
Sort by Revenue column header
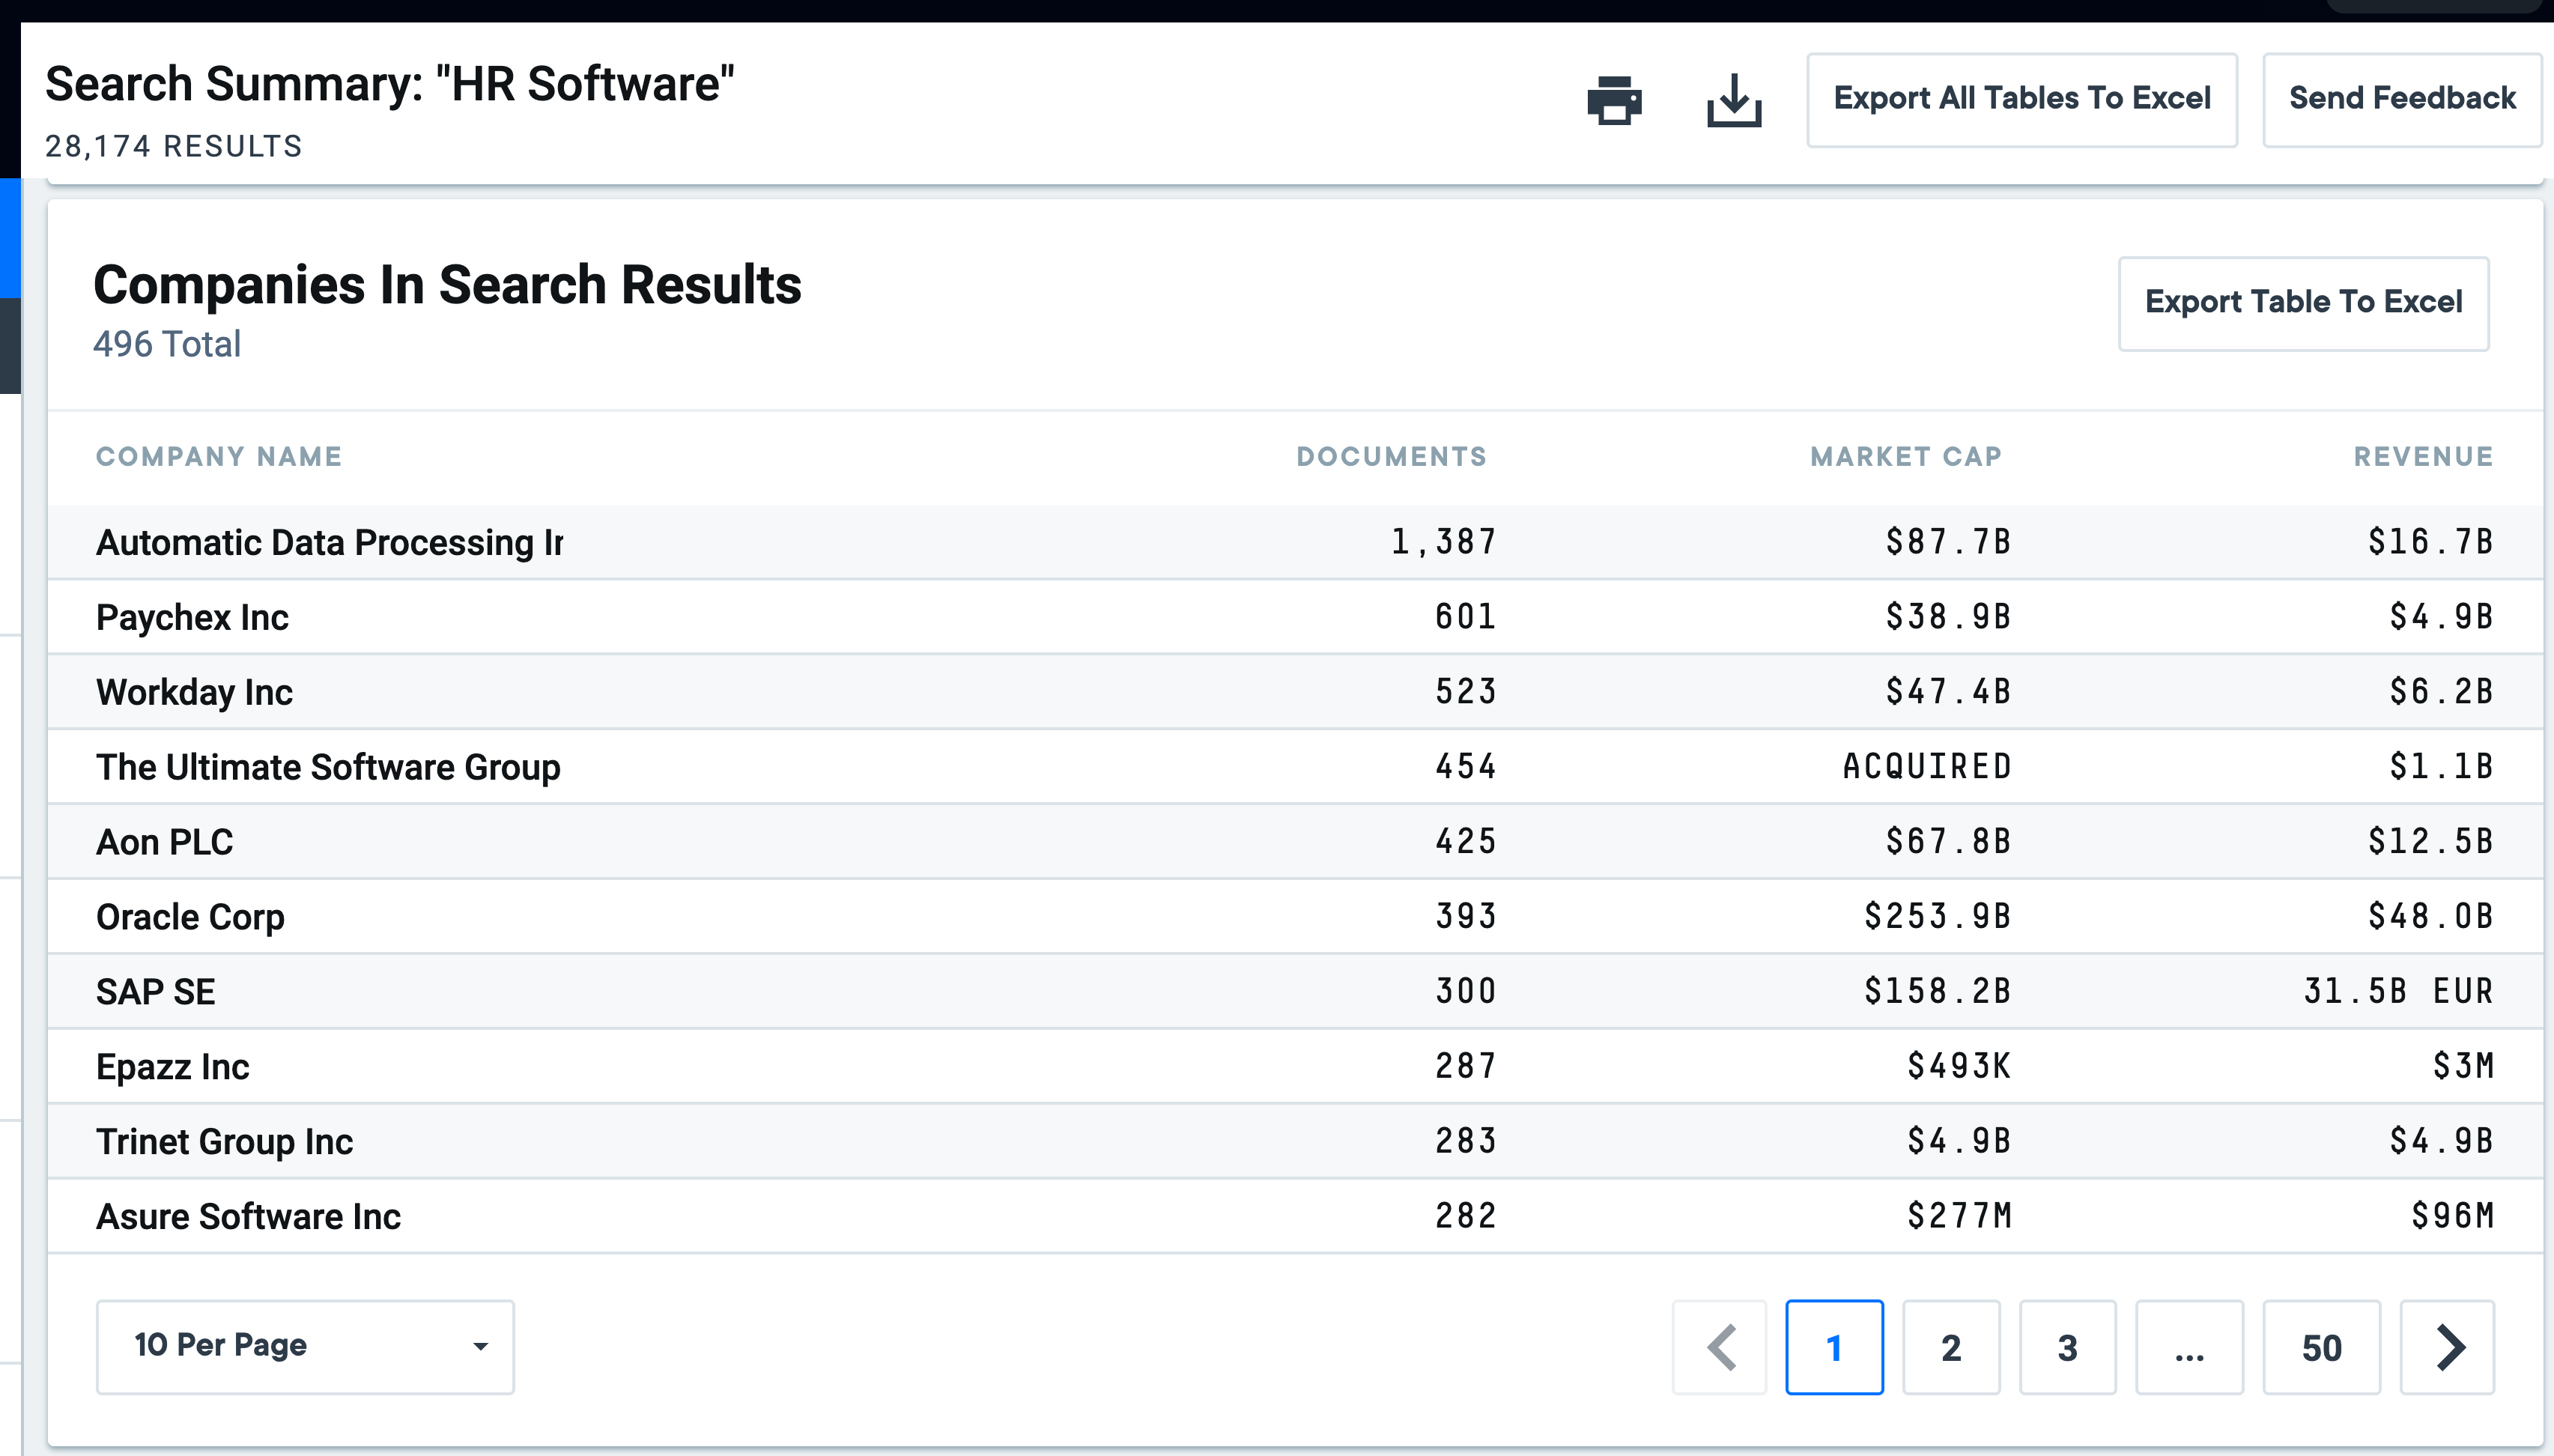point(2423,457)
